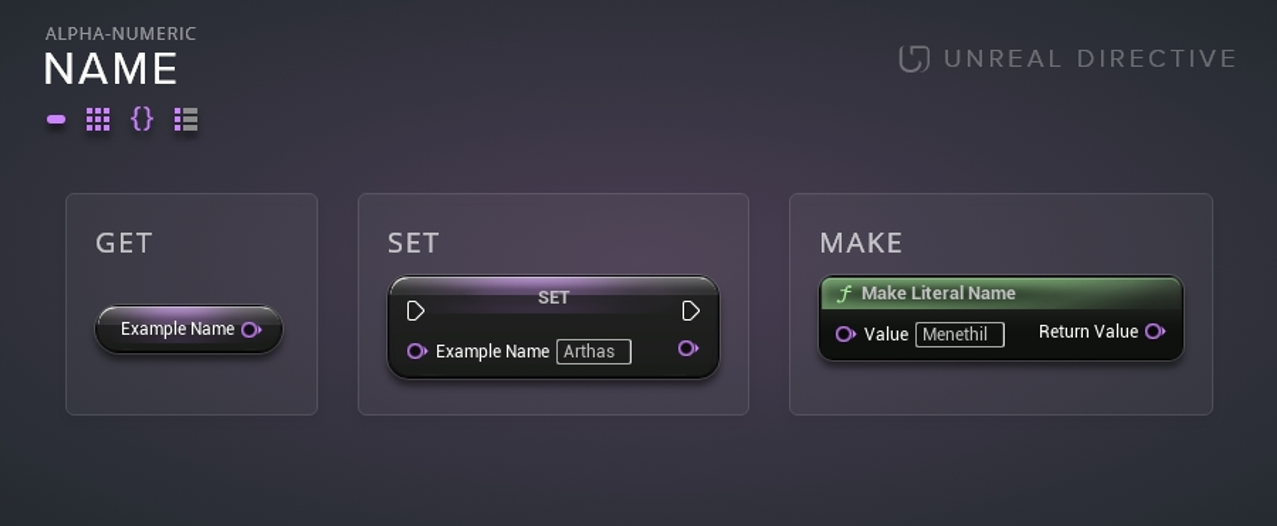Viewport: 1277px width, 526px height.
Task: Click the Unreal Directive text link
Action: pos(1089,59)
